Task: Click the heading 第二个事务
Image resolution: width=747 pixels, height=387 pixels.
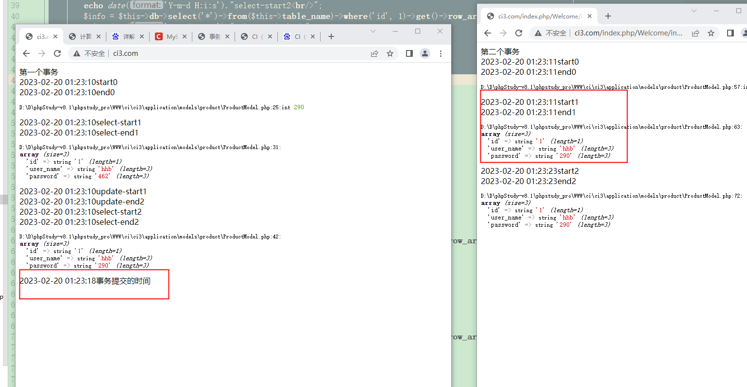Action: click(500, 51)
